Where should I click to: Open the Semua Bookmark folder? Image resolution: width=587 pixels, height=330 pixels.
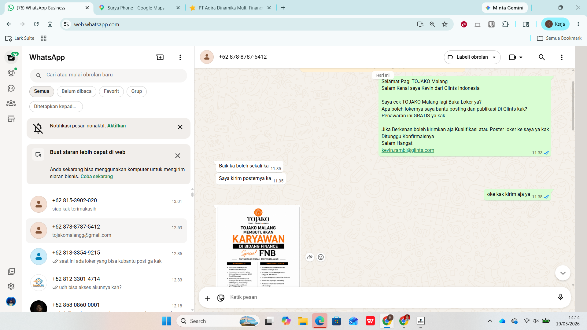coord(559,38)
